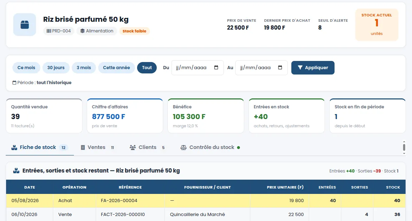This screenshot has height=221, width=412.
Task: Click reference FA-2026-00004 in the table
Action: pos(119,201)
